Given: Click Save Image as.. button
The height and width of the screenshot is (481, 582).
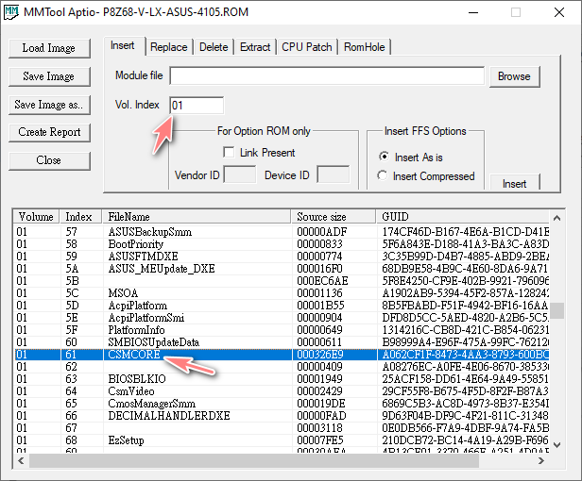Looking at the screenshot, I should pyautogui.click(x=48, y=105).
